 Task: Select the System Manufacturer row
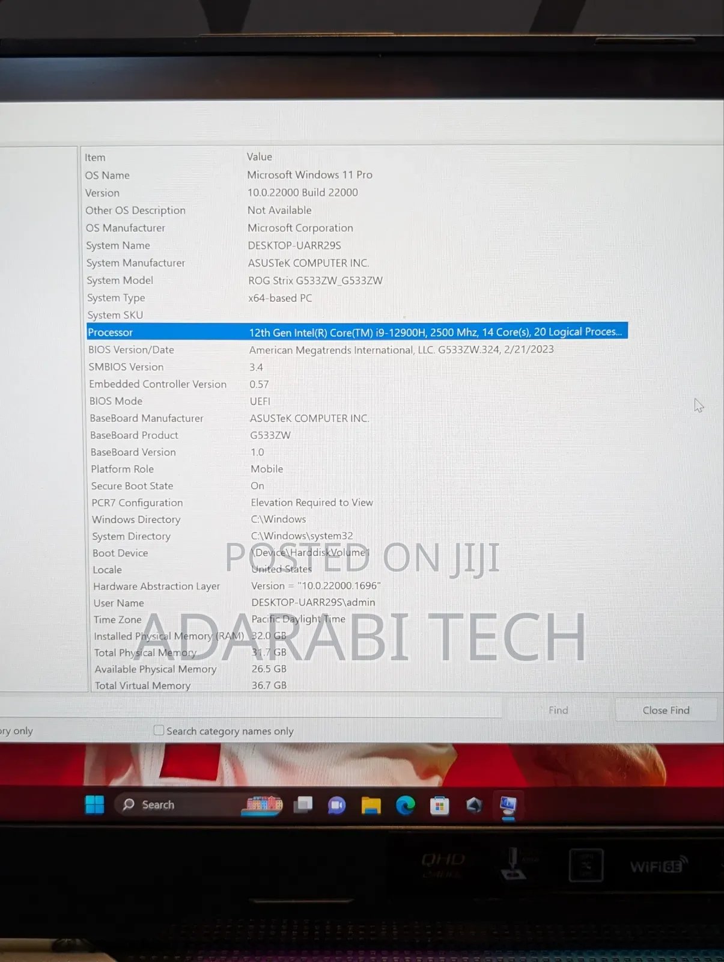point(356,263)
